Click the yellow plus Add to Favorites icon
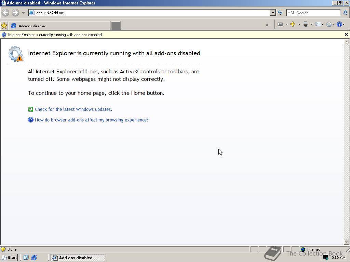The image size is (350, 262). coord(293,24)
